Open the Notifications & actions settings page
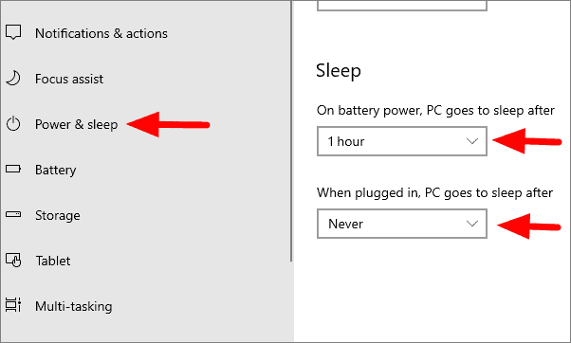571x343 pixels. 101,33
